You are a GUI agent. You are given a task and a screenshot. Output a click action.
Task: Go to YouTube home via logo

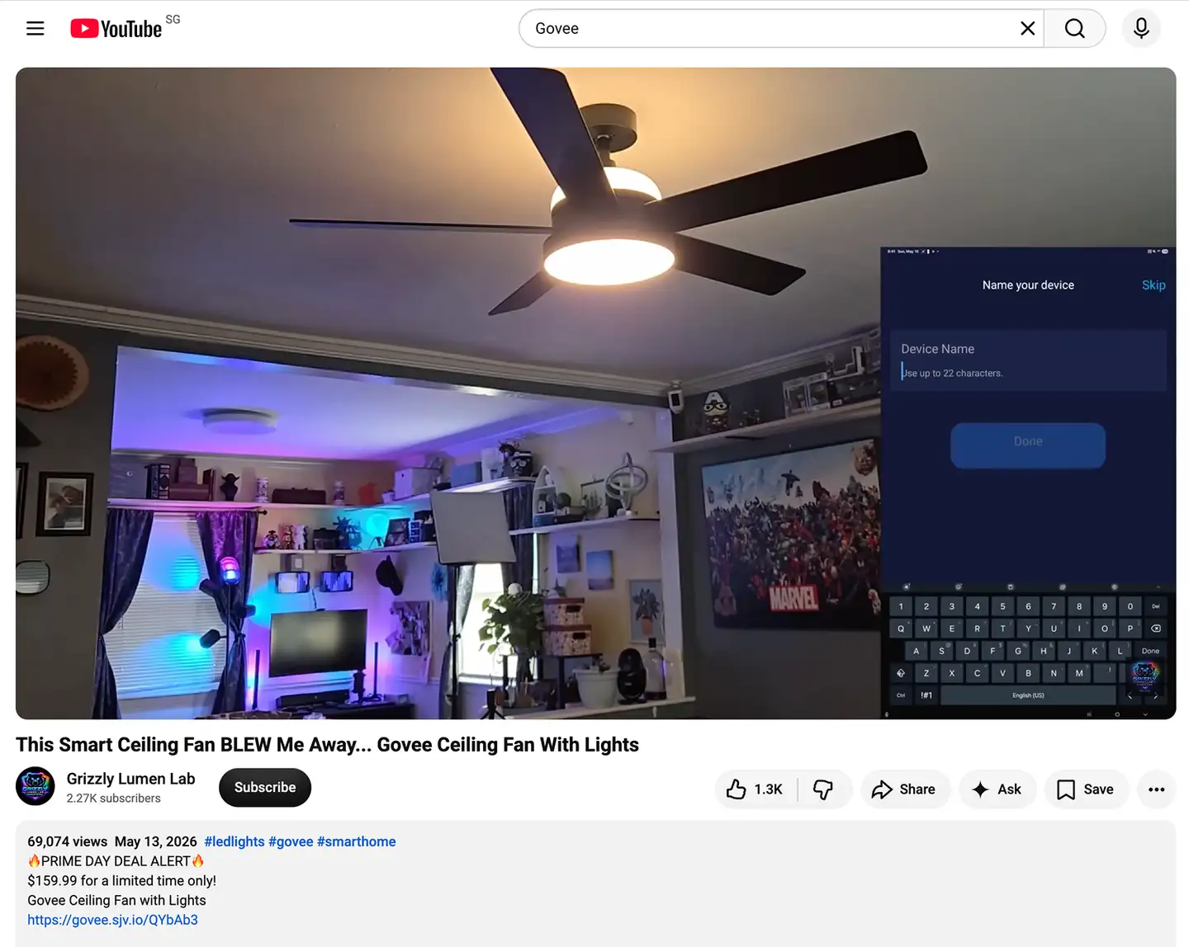(x=116, y=29)
